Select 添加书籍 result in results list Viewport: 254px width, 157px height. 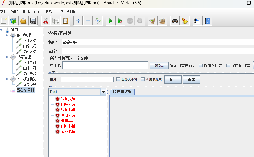tap(68, 110)
